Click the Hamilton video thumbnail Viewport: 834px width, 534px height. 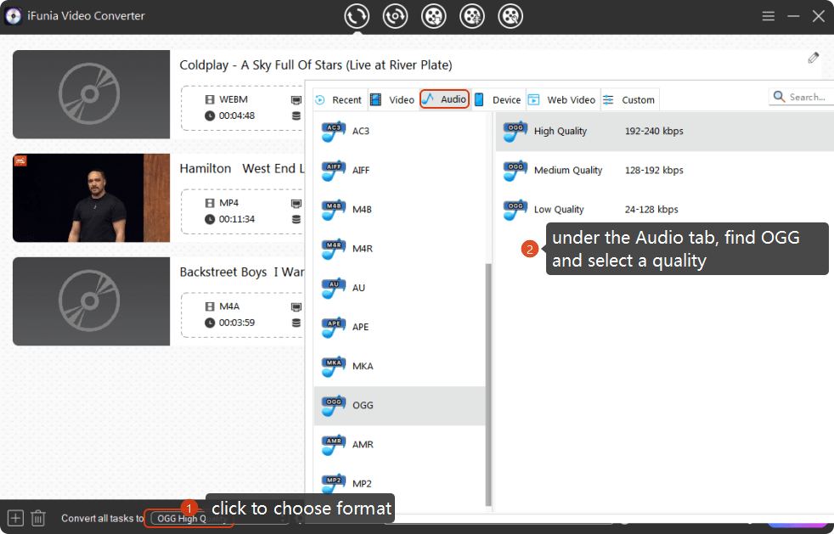[91, 198]
